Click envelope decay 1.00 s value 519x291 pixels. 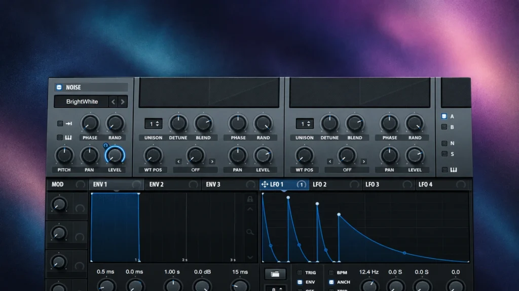pos(172,271)
